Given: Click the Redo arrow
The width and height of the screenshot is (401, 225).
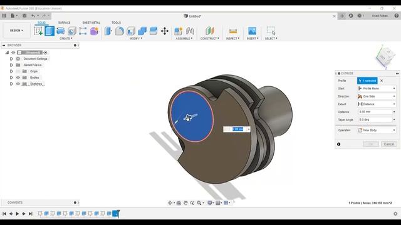Looking at the screenshot, I should click(44, 16).
